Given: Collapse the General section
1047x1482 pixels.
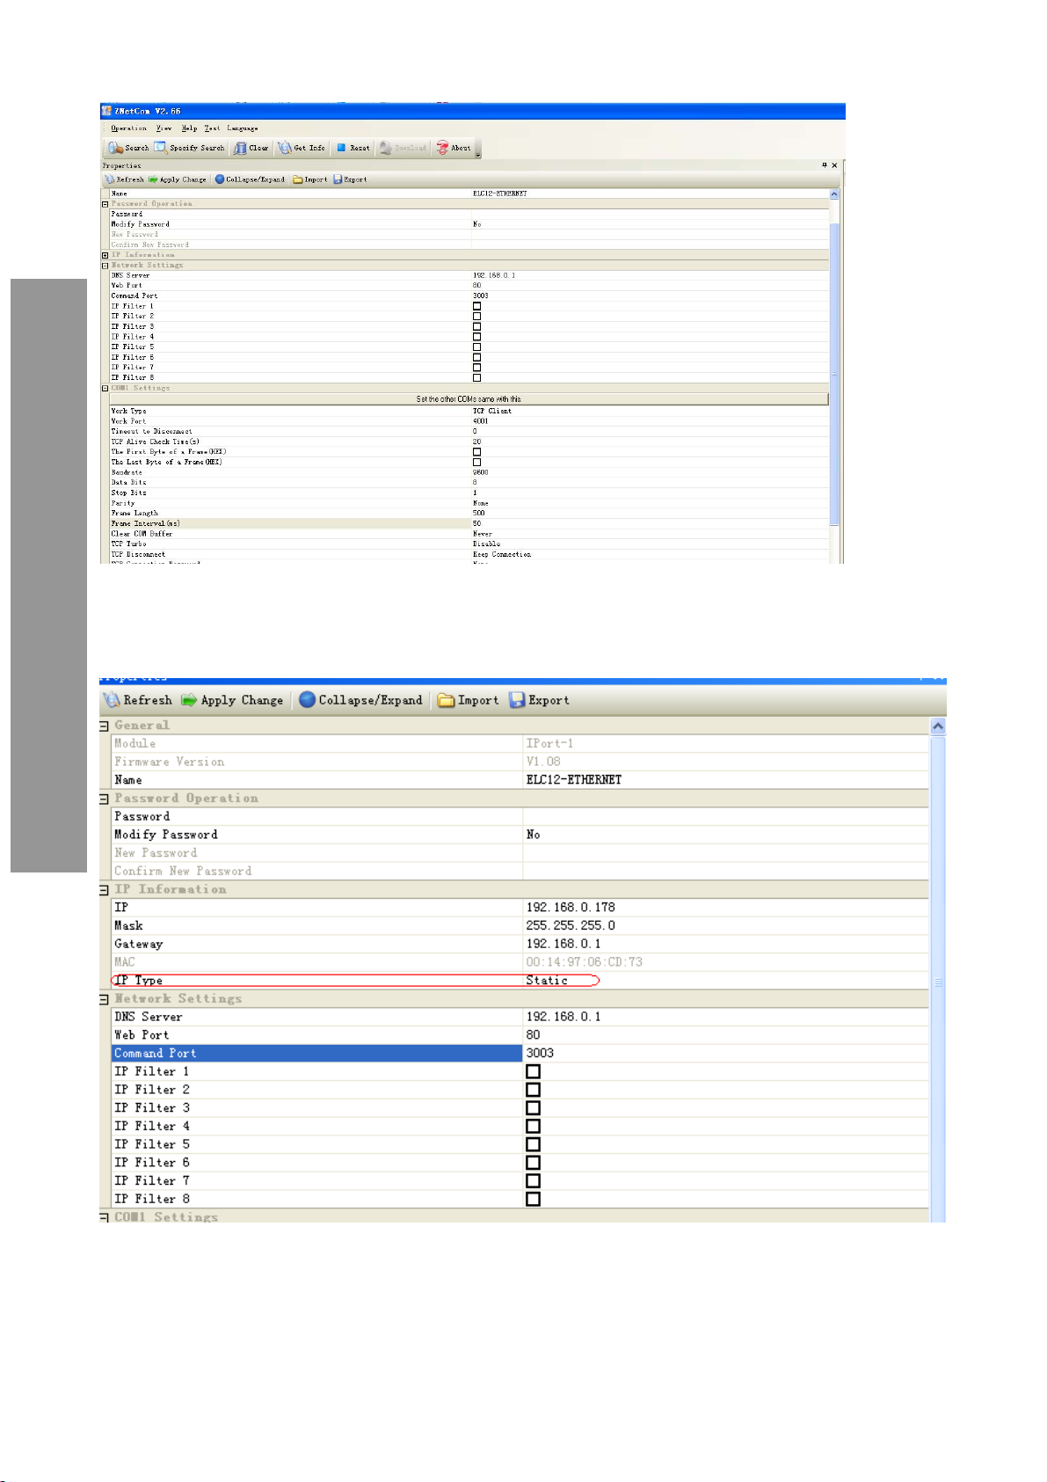Looking at the screenshot, I should (105, 726).
